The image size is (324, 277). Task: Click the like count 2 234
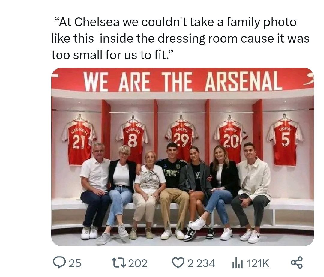click(x=201, y=263)
